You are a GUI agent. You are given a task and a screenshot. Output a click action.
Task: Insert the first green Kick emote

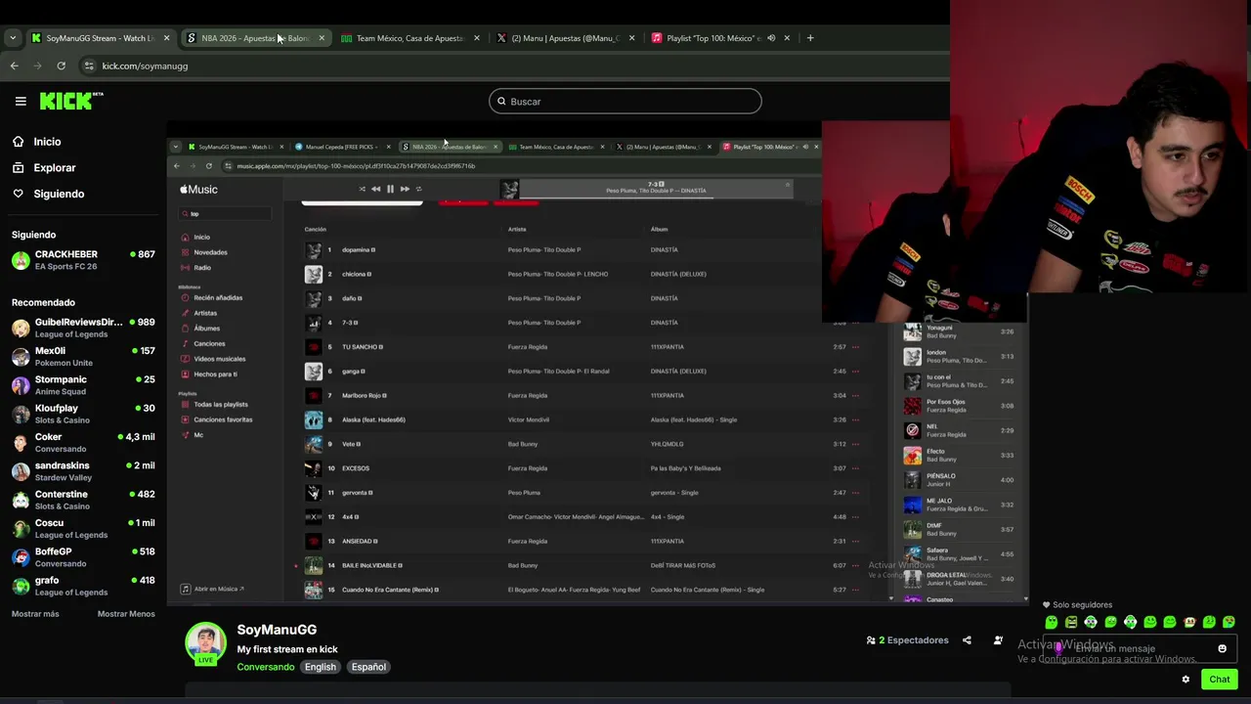[1052, 622]
